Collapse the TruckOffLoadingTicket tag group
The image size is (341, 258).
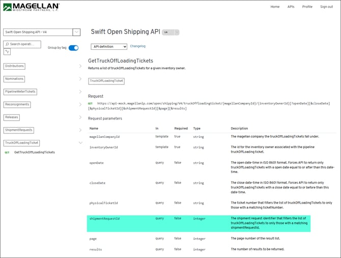click(80, 143)
